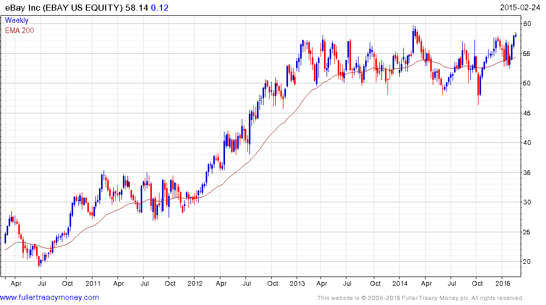
Task: Click the 50 price axis label
Action: pos(527,83)
